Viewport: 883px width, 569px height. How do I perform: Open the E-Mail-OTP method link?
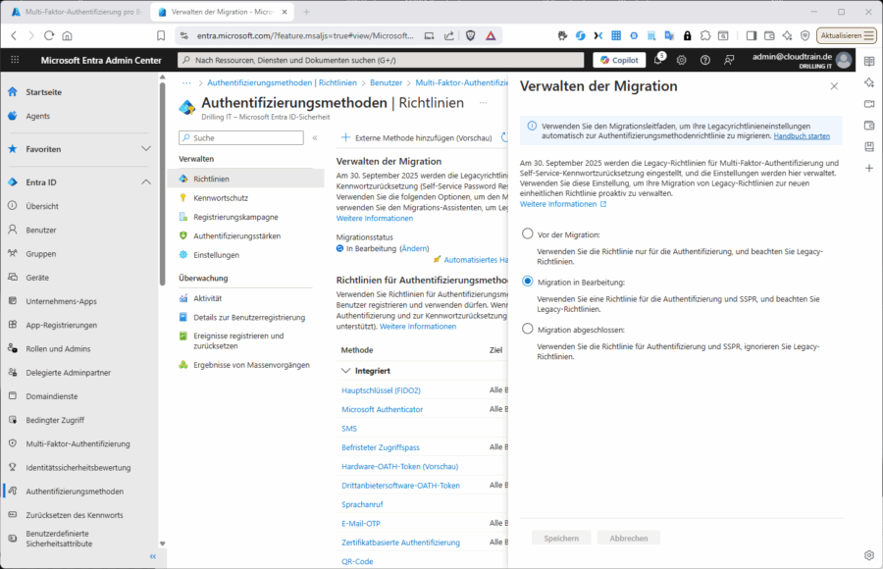click(360, 523)
